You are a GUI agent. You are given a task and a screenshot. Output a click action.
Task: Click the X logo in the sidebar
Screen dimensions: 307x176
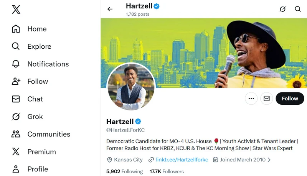click(16, 9)
